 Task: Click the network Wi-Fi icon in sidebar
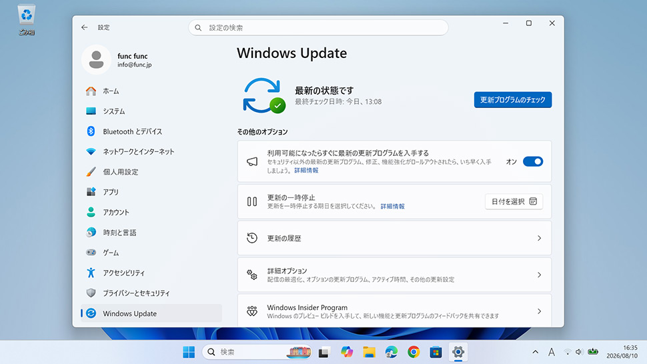[91, 151]
